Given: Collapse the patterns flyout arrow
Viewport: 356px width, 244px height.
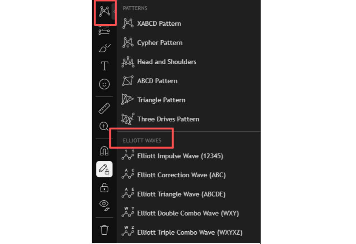Looking at the screenshot, I should (114, 11).
